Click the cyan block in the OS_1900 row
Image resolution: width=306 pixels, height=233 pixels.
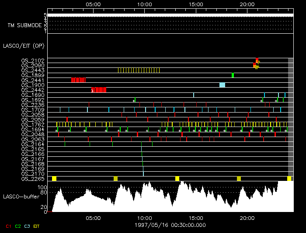tap(222, 85)
